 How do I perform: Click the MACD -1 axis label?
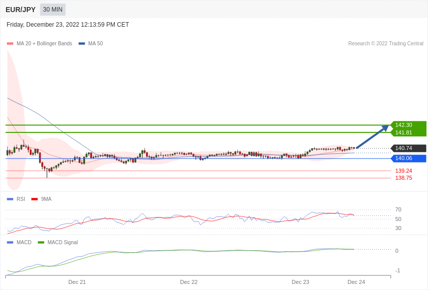tap(398, 271)
